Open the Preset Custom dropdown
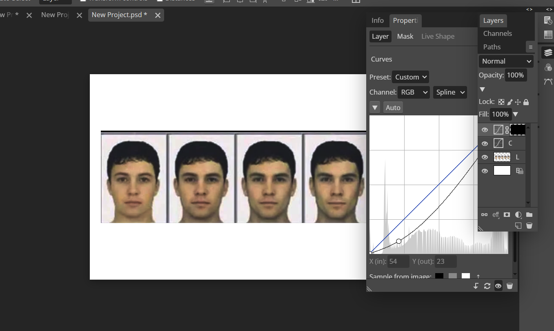Screen dimensions: 554x331 [x=410, y=77]
